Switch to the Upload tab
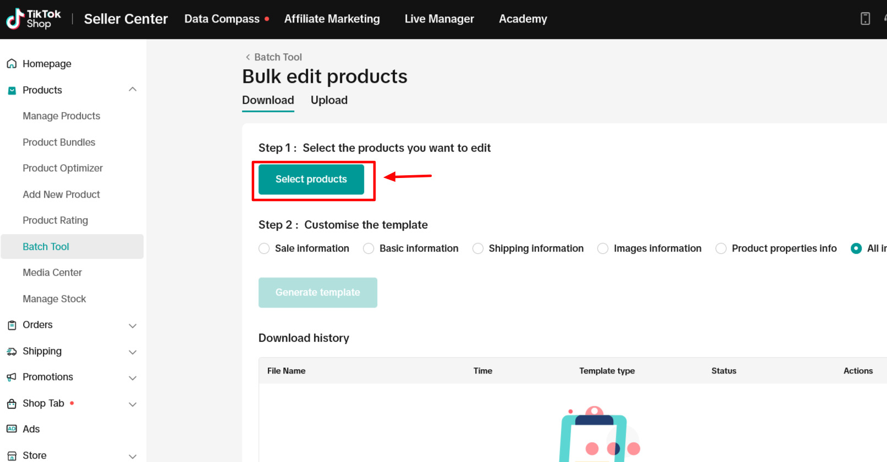The image size is (887, 462). [x=329, y=100]
